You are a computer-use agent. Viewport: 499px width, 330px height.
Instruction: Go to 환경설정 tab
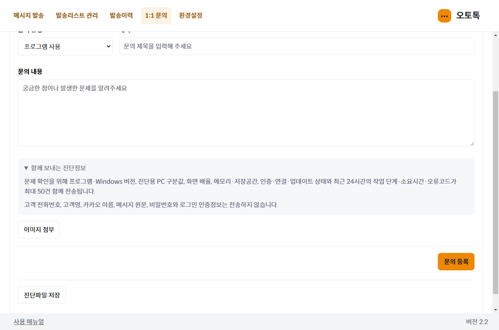[x=191, y=16]
